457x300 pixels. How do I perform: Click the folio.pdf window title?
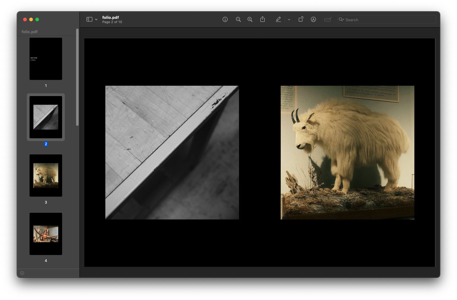[111, 17]
